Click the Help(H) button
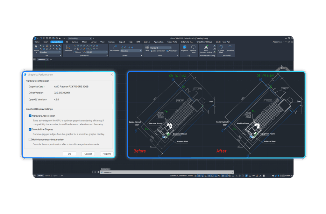This screenshot has width=326, height=214. point(107,154)
